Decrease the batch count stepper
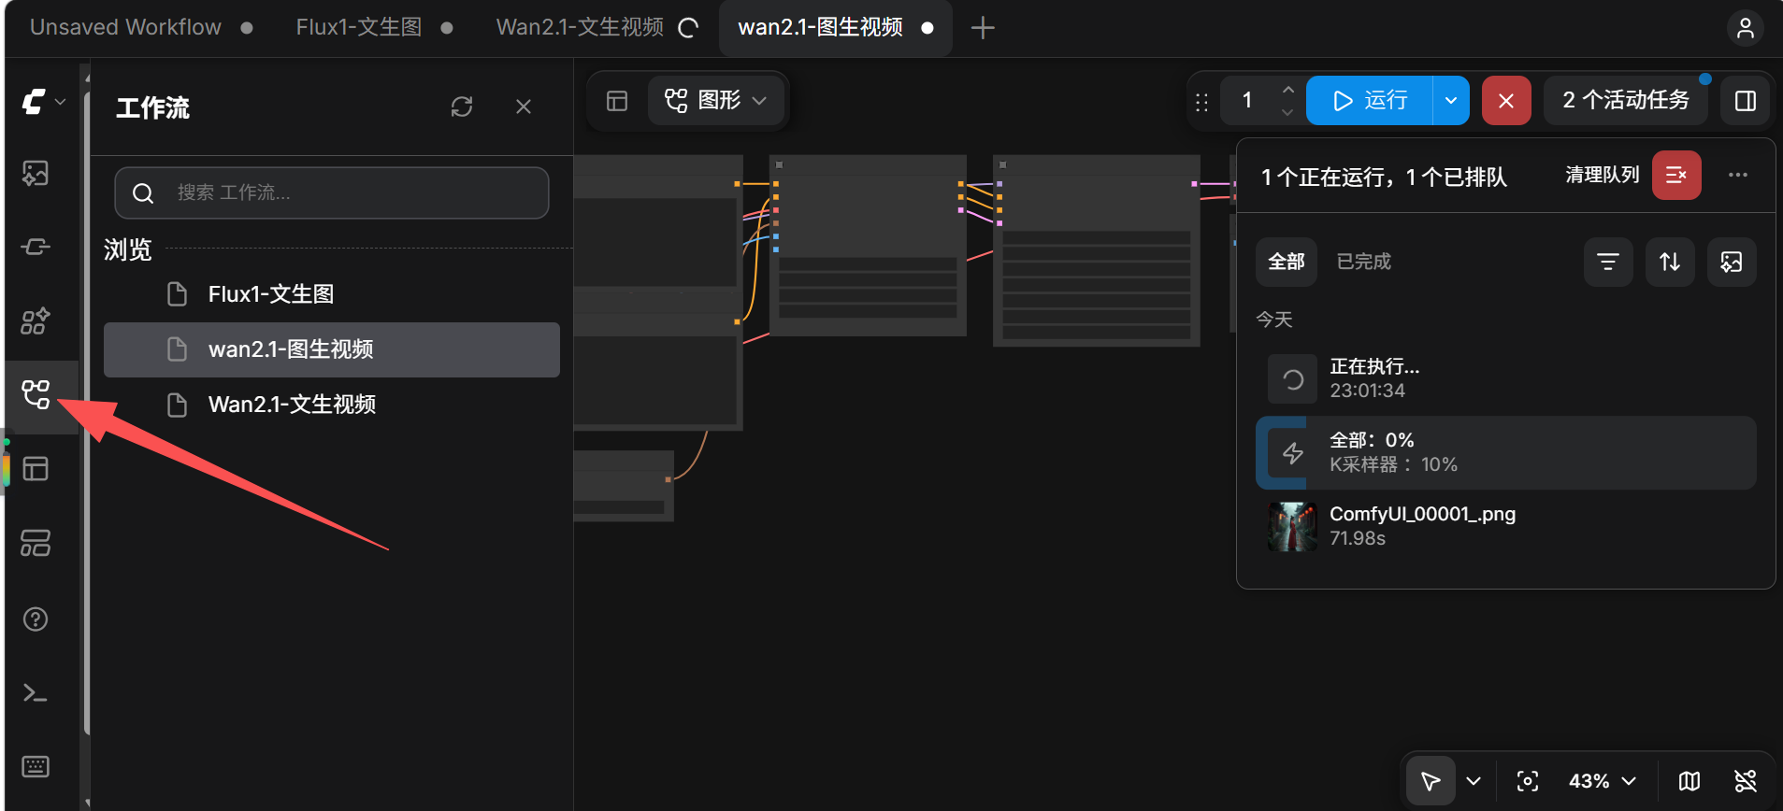This screenshot has width=1783, height=811. pos(1287,112)
